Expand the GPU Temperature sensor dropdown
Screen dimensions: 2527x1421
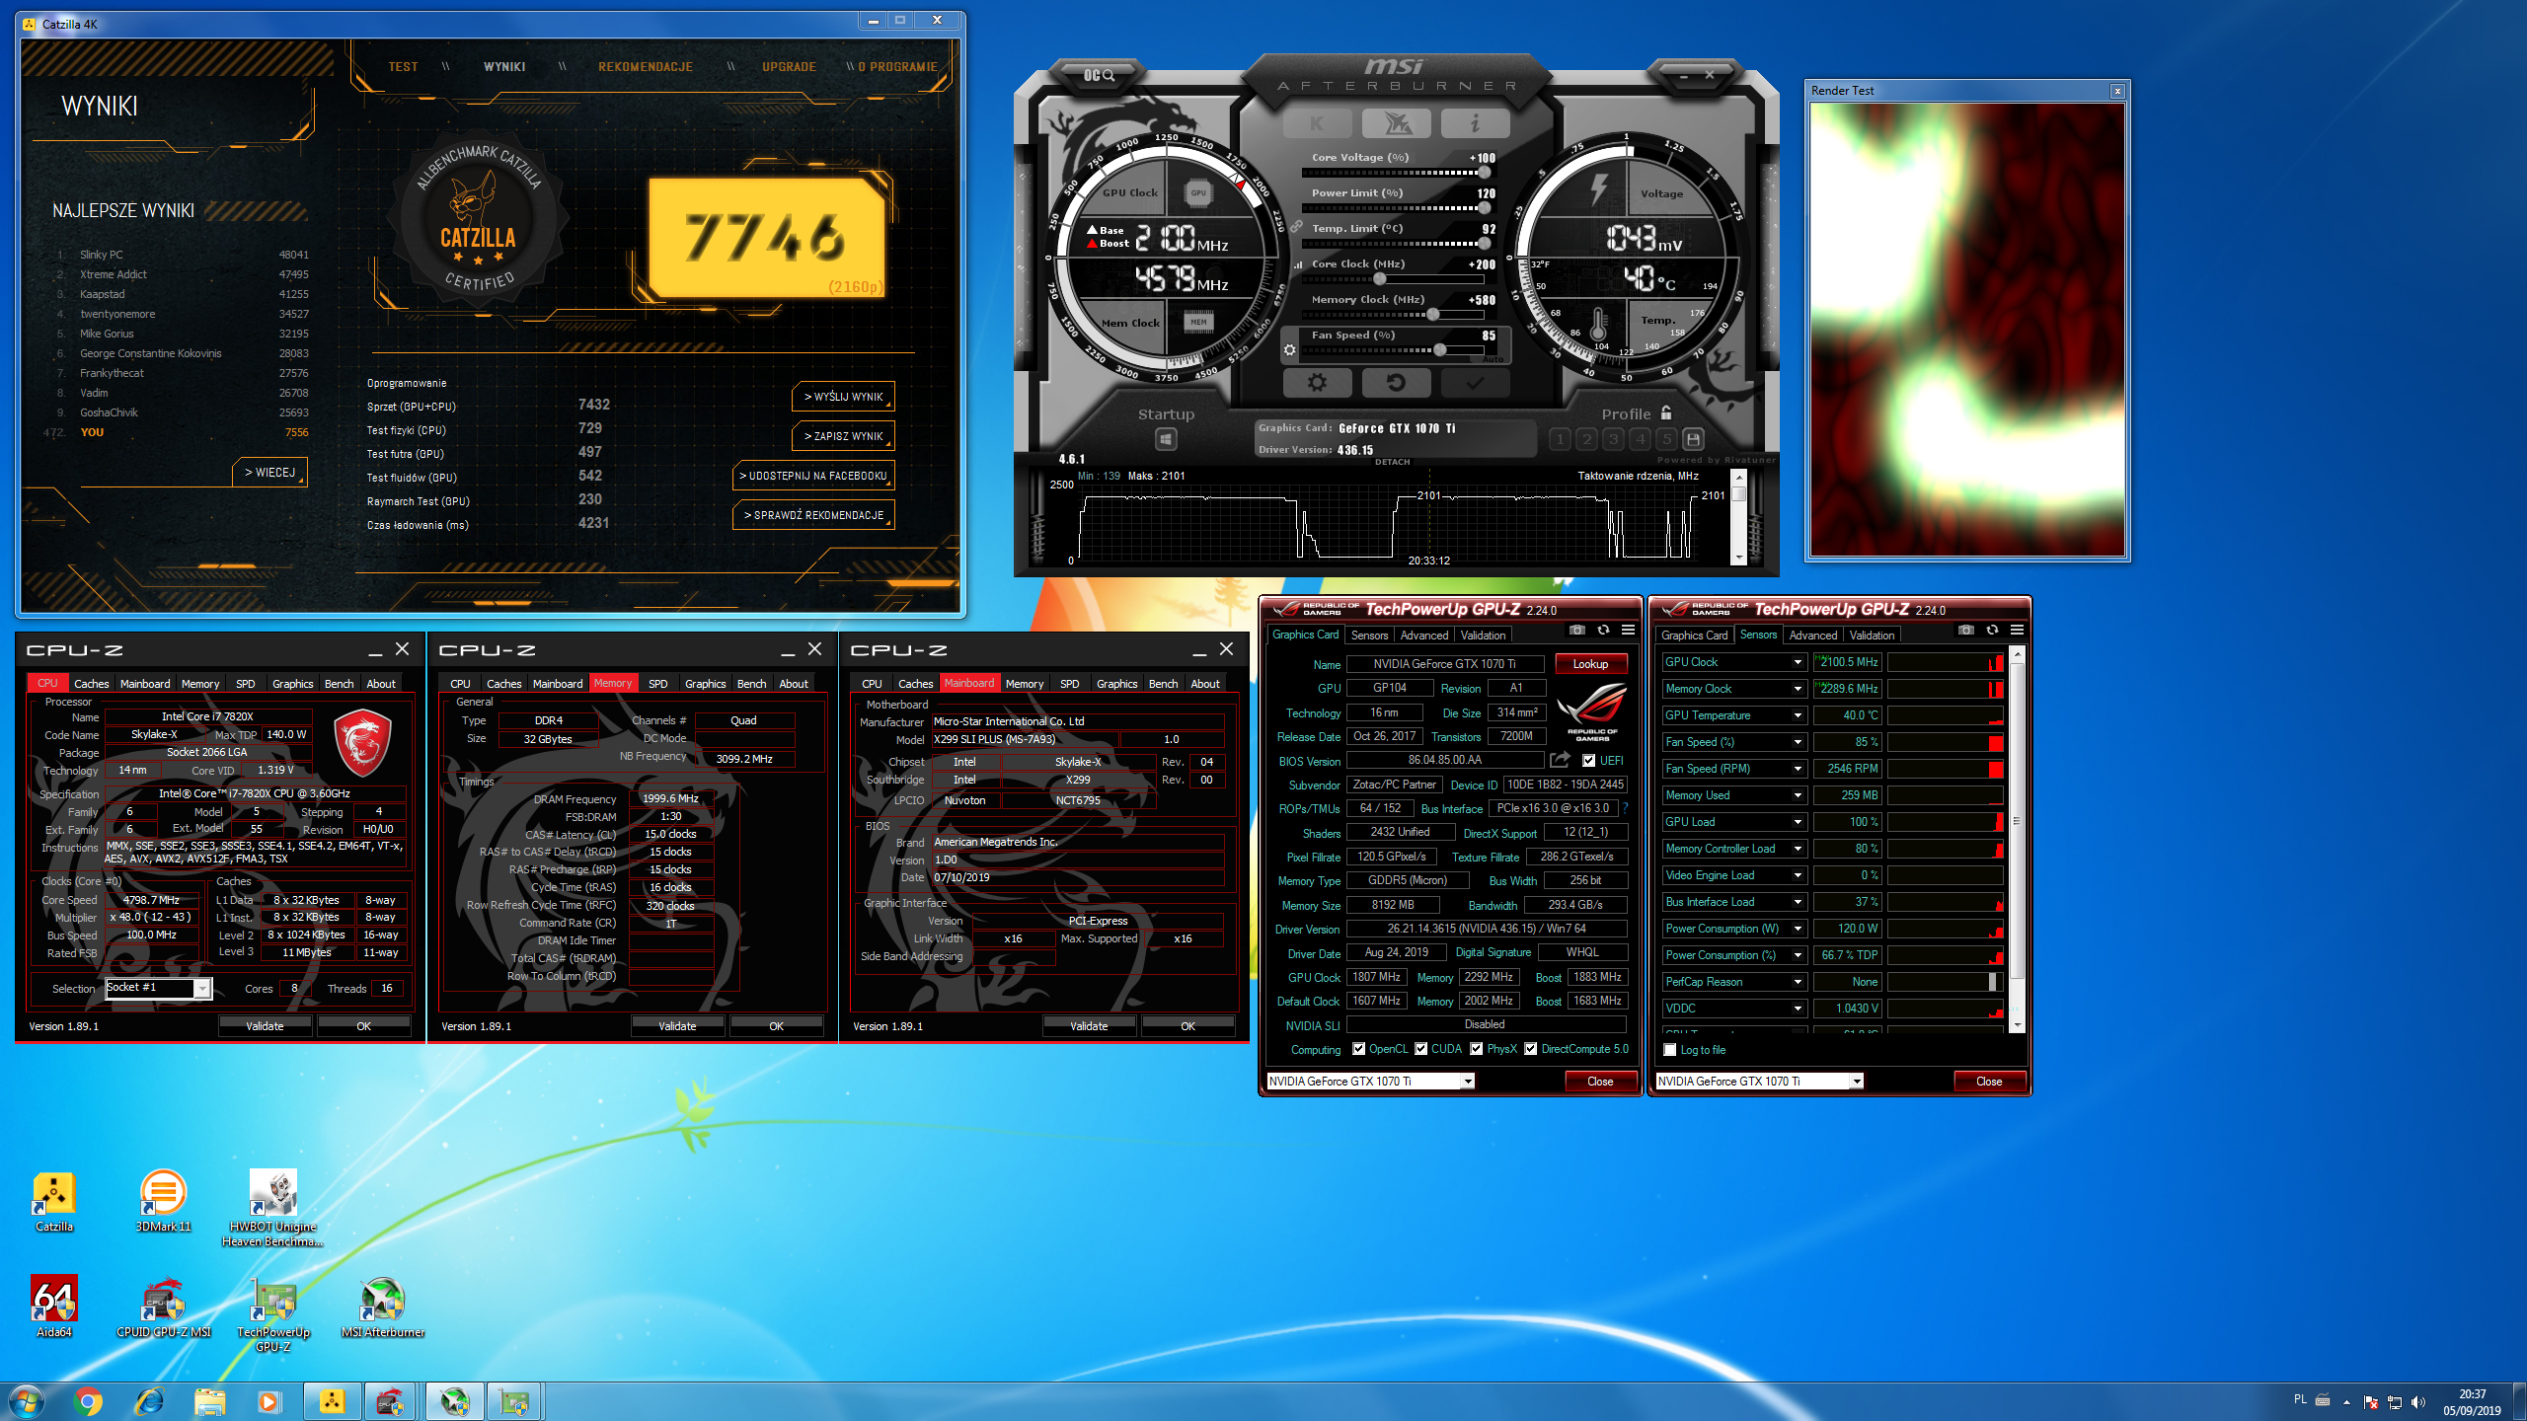click(1798, 715)
